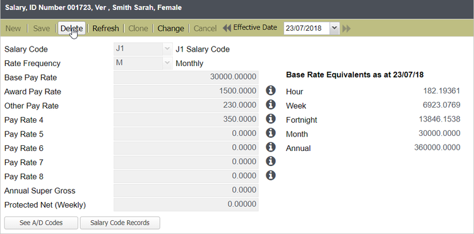Screen dimensions: 474x234
Task: Click Save in the toolbar
Action: click(42, 28)
